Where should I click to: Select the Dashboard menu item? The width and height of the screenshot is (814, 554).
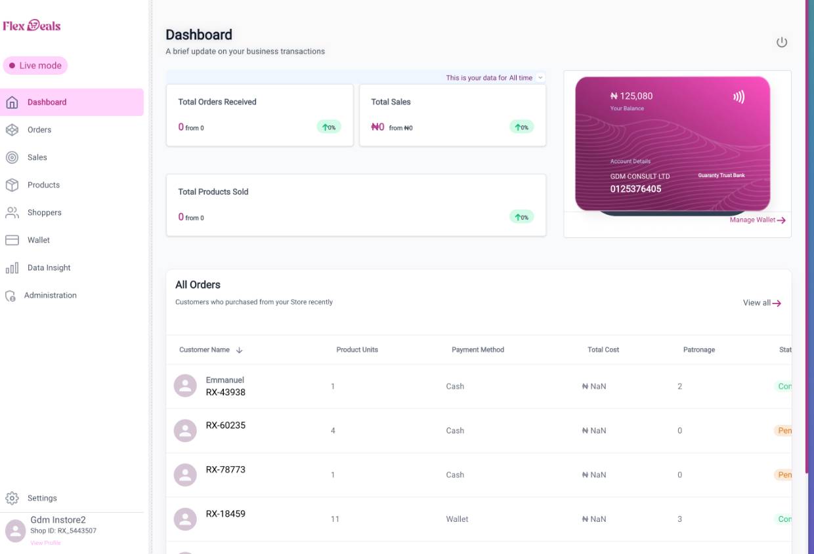click(72, 102)
